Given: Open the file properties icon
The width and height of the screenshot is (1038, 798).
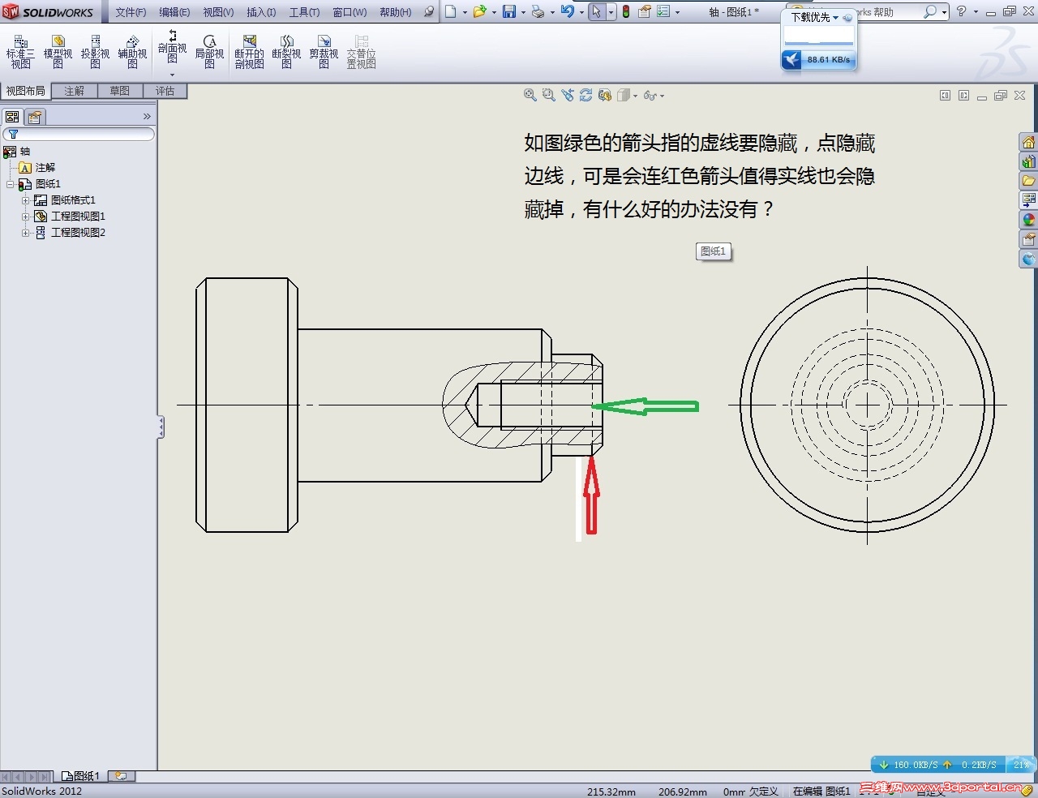Looking at the screenshot, I should pos(645,11).
